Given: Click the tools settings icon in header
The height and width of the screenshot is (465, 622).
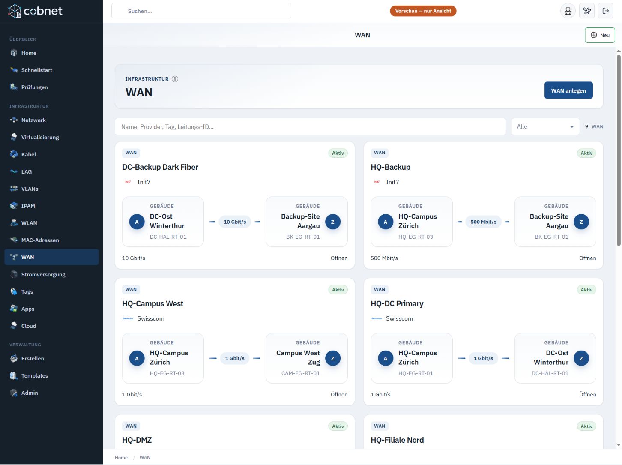Looking at the screenshot, I should coord(587,11).
